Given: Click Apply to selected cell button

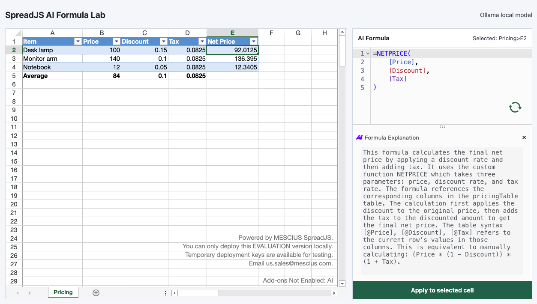Looking at the screenshot, I should [442, 290].
